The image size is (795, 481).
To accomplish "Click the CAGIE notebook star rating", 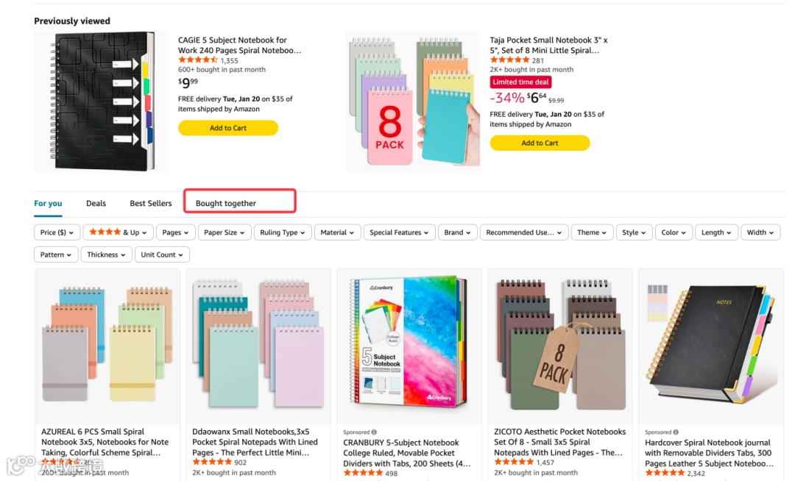I will click(x=197, y=60).
